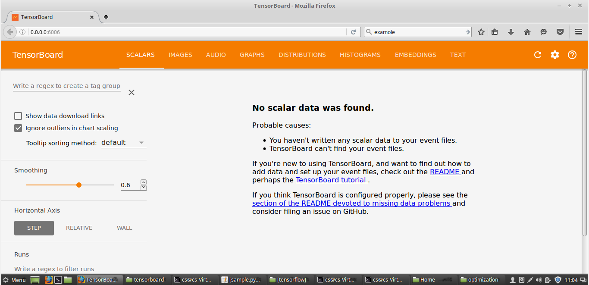Open network icon in system tray
This screenshot has width=589, height=285.
tap(530, 280)
